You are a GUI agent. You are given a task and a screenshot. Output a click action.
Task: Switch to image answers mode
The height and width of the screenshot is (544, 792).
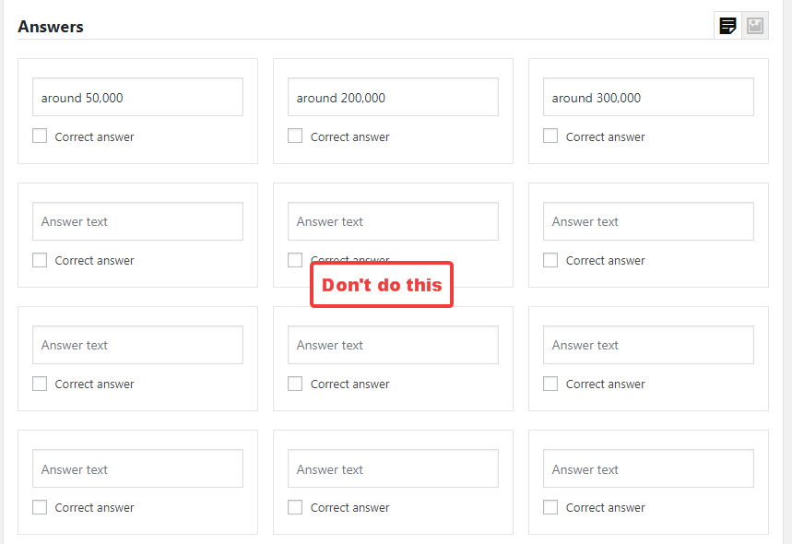[754, 25]
